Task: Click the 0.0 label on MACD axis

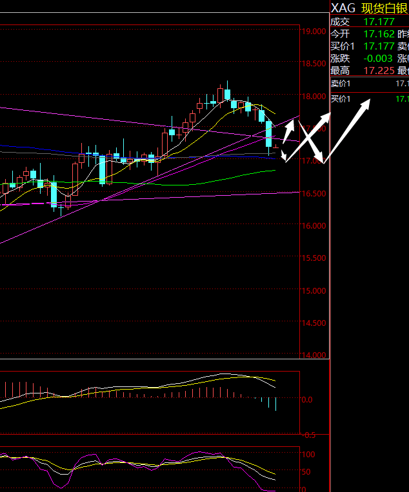Action: coord(307,400)
